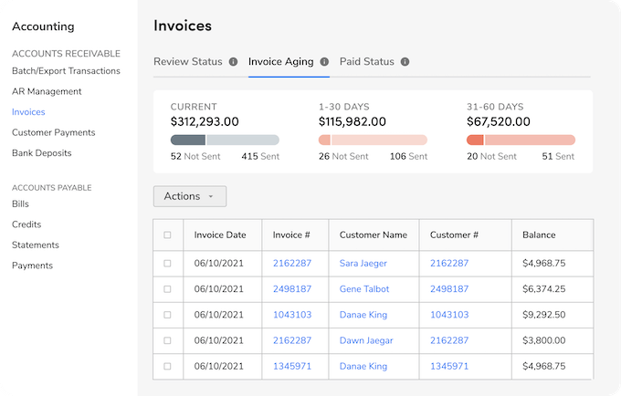Click the info icon next to Review Status
The width and height of the screenshot is (621, 396).
click(x=233, y=62)
